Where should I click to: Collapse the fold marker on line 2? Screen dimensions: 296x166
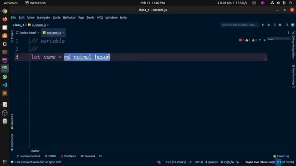(29, 49)
